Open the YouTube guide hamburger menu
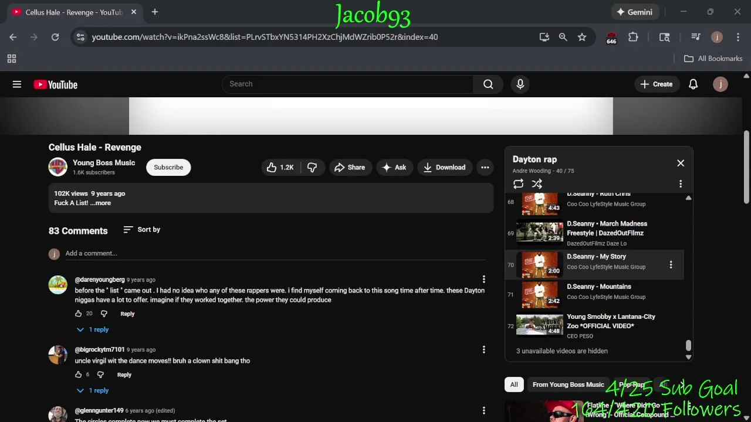Viewport: 751px width, 422px height. (17, 84)
